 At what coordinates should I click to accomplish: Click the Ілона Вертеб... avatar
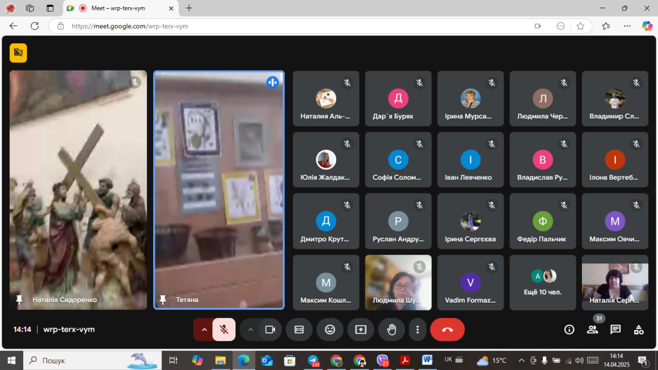[615, 160]
